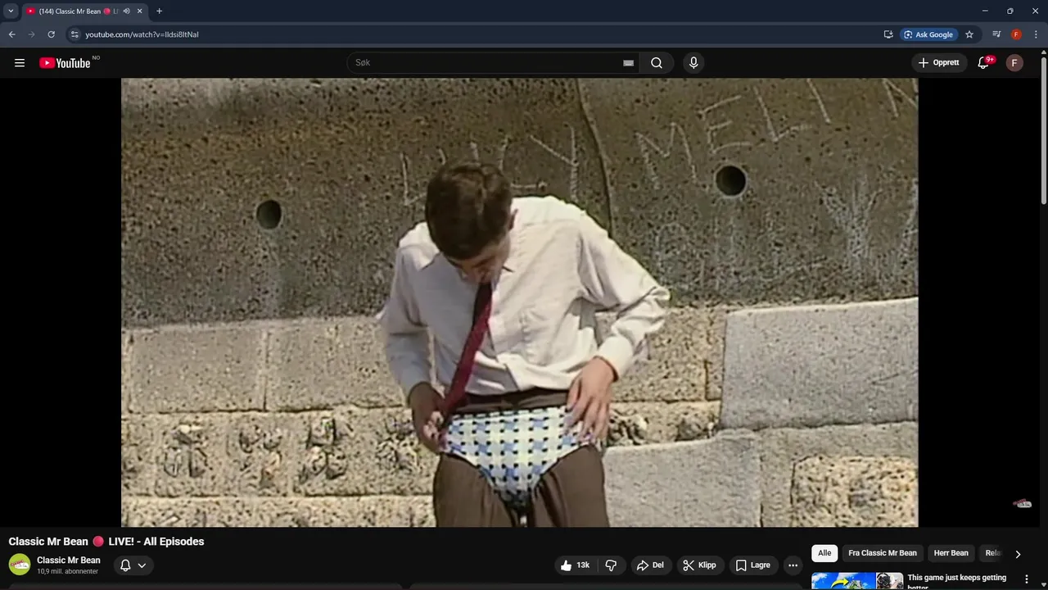Open options for 'This game just keeps getting better' video

(1027, 579)
